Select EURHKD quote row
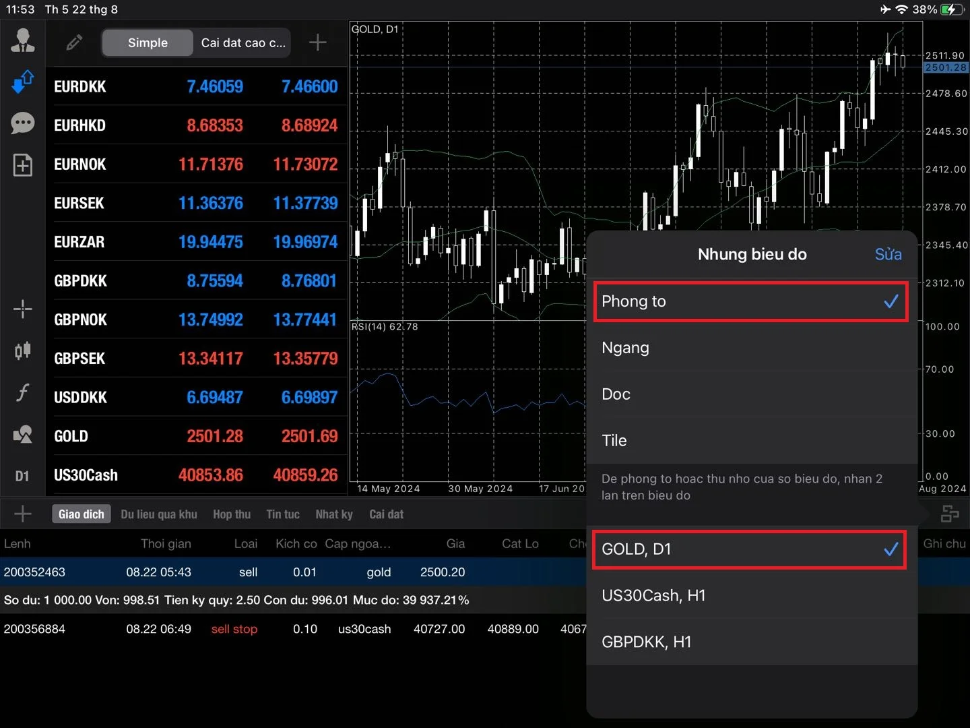 coord(196,125)
